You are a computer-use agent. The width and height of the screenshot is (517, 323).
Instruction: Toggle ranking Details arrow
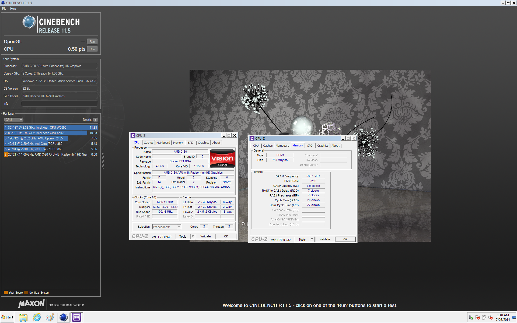(96, 120)
